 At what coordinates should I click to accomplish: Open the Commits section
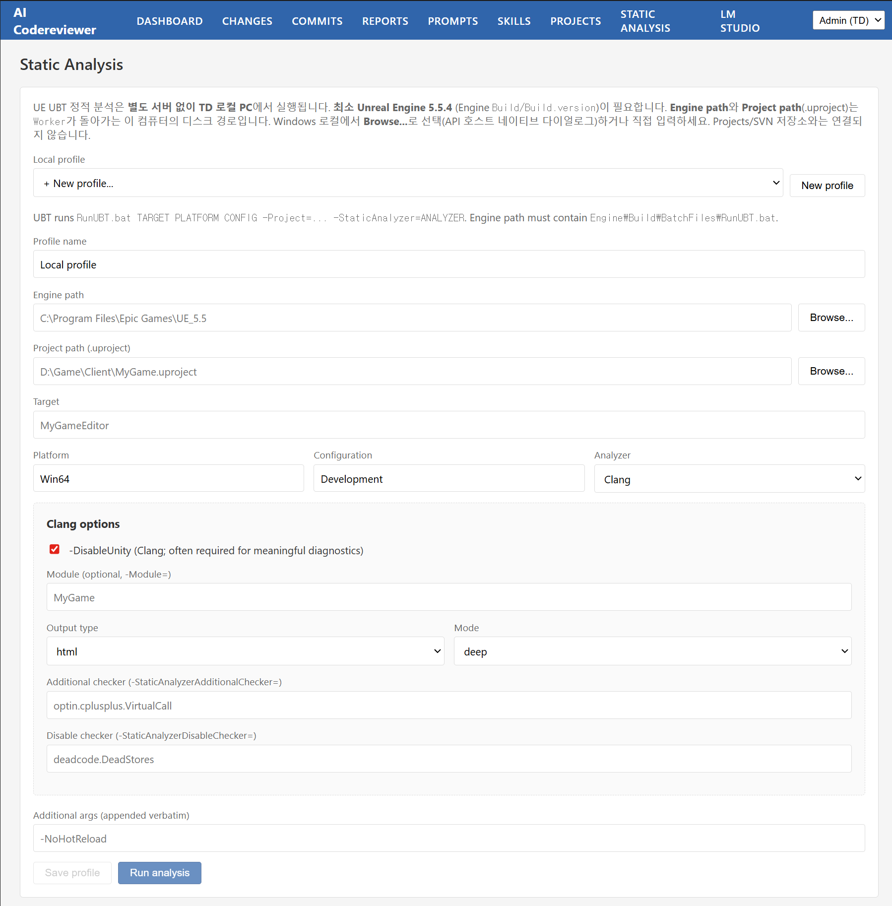click(317, 21)
